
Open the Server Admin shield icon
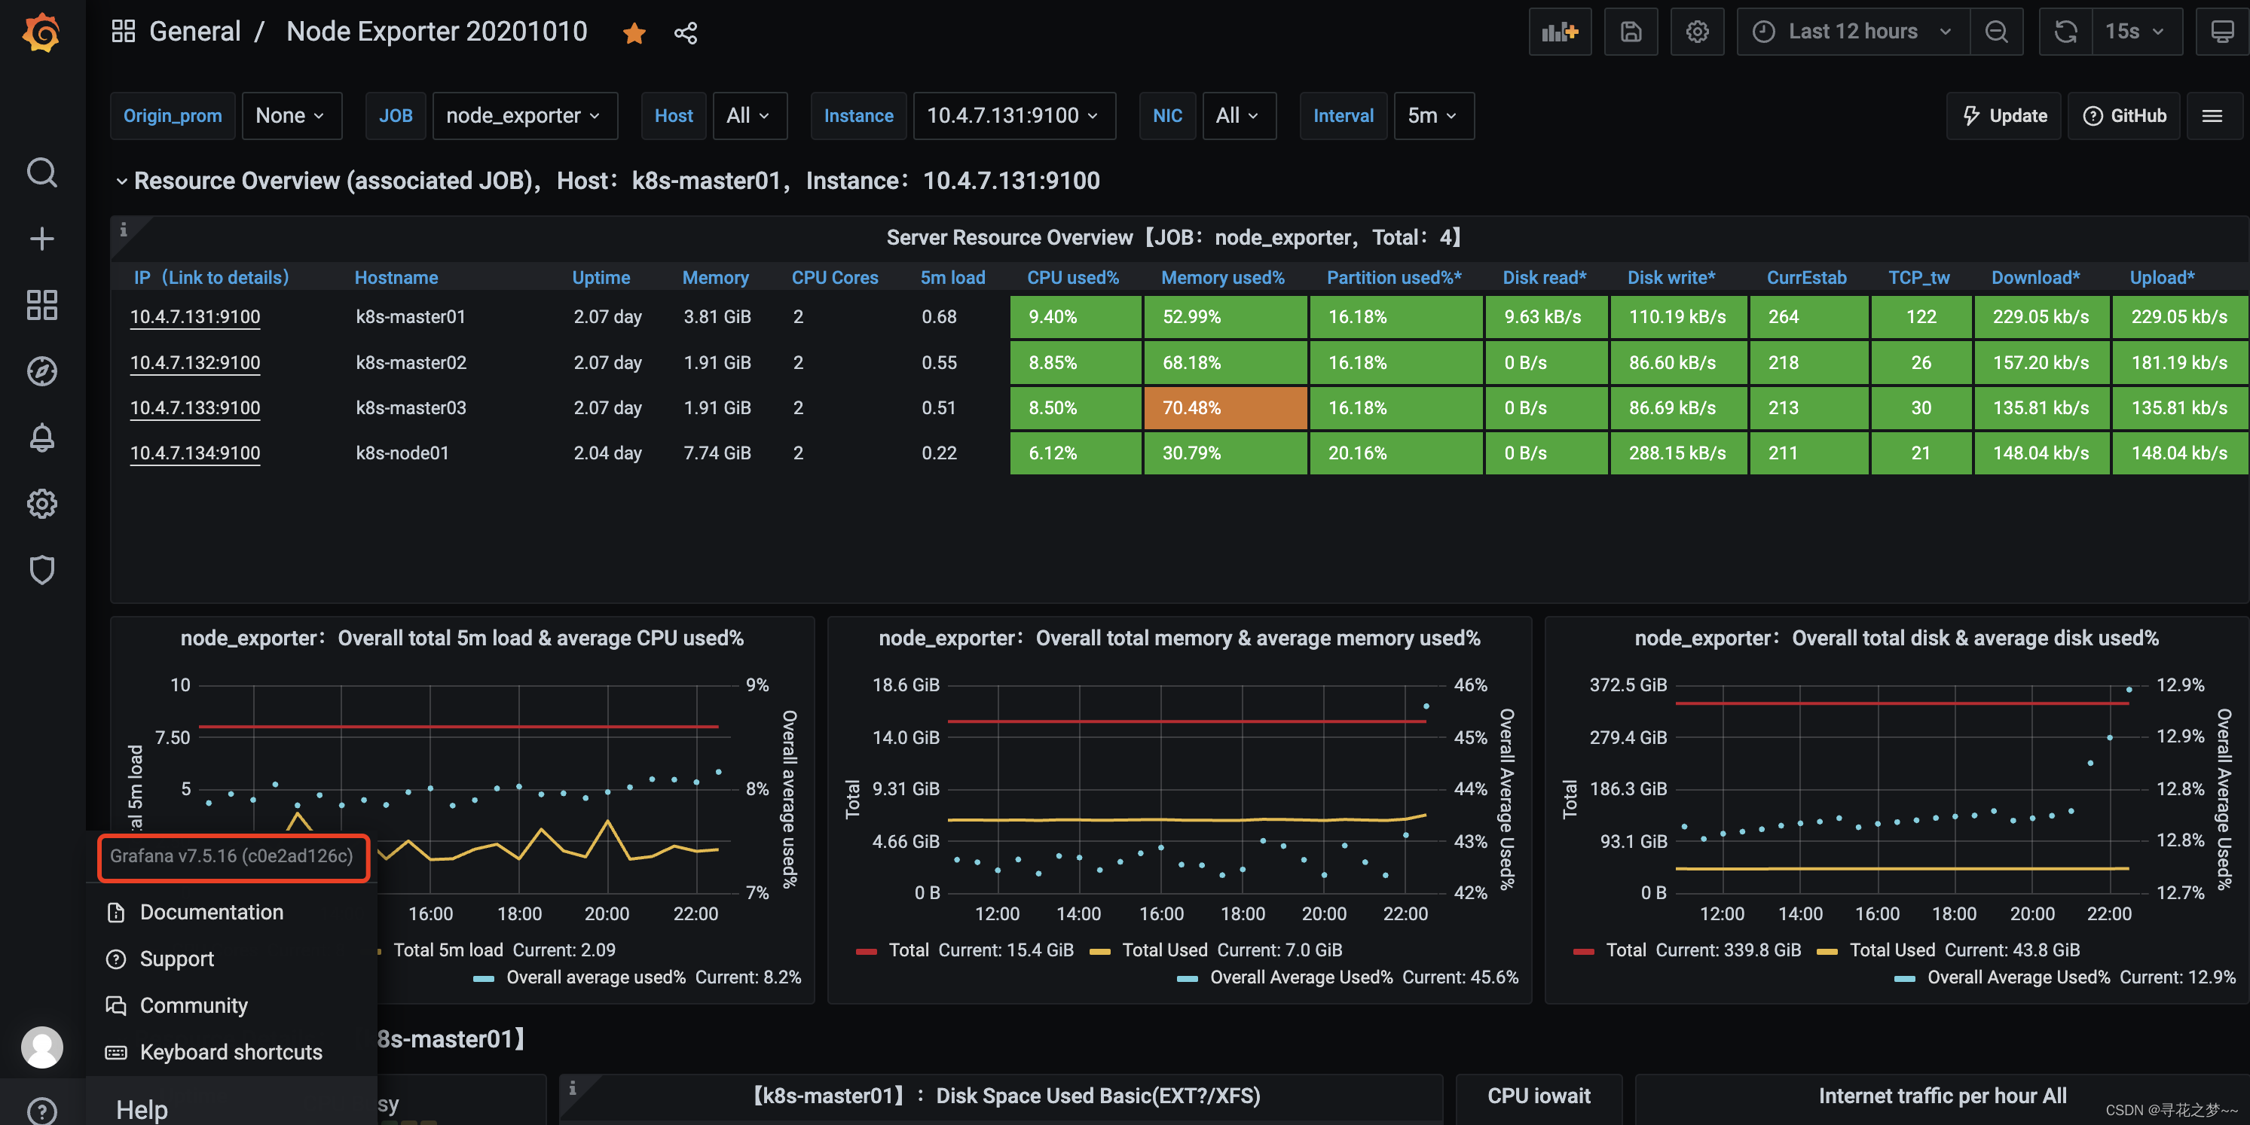tap(41, 570)
